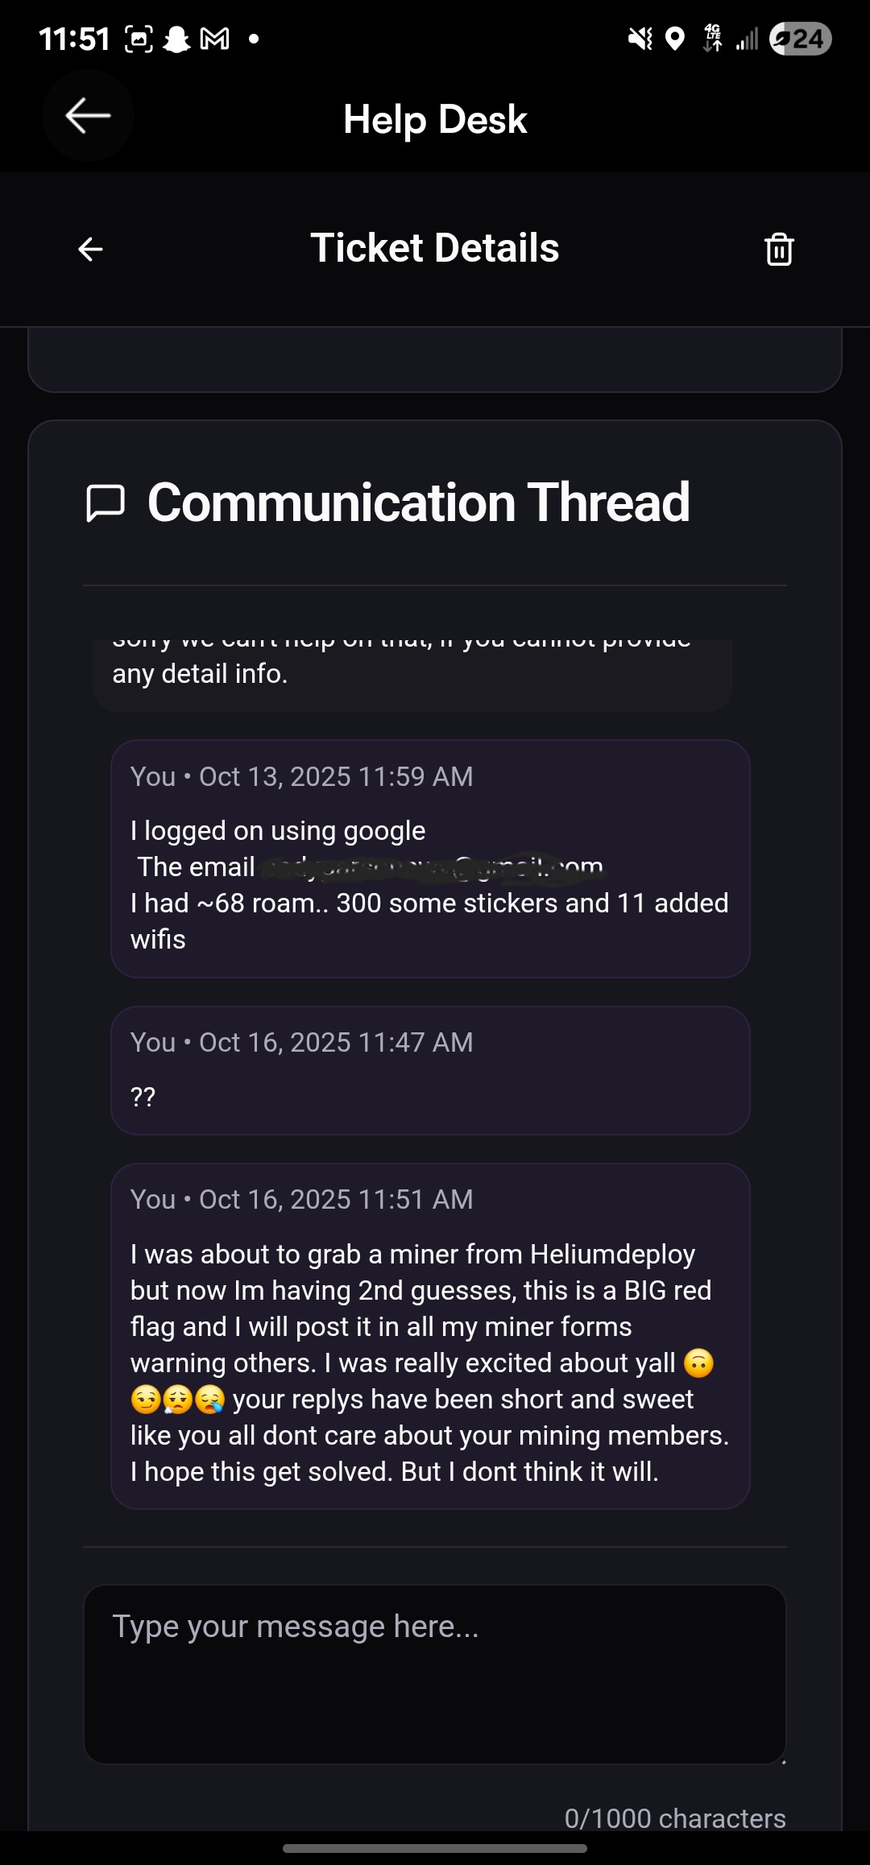The width and height of the screenshot is (870, 1865).
Task: Tap the 'any detail info' support reply
Action: point(412,674)
